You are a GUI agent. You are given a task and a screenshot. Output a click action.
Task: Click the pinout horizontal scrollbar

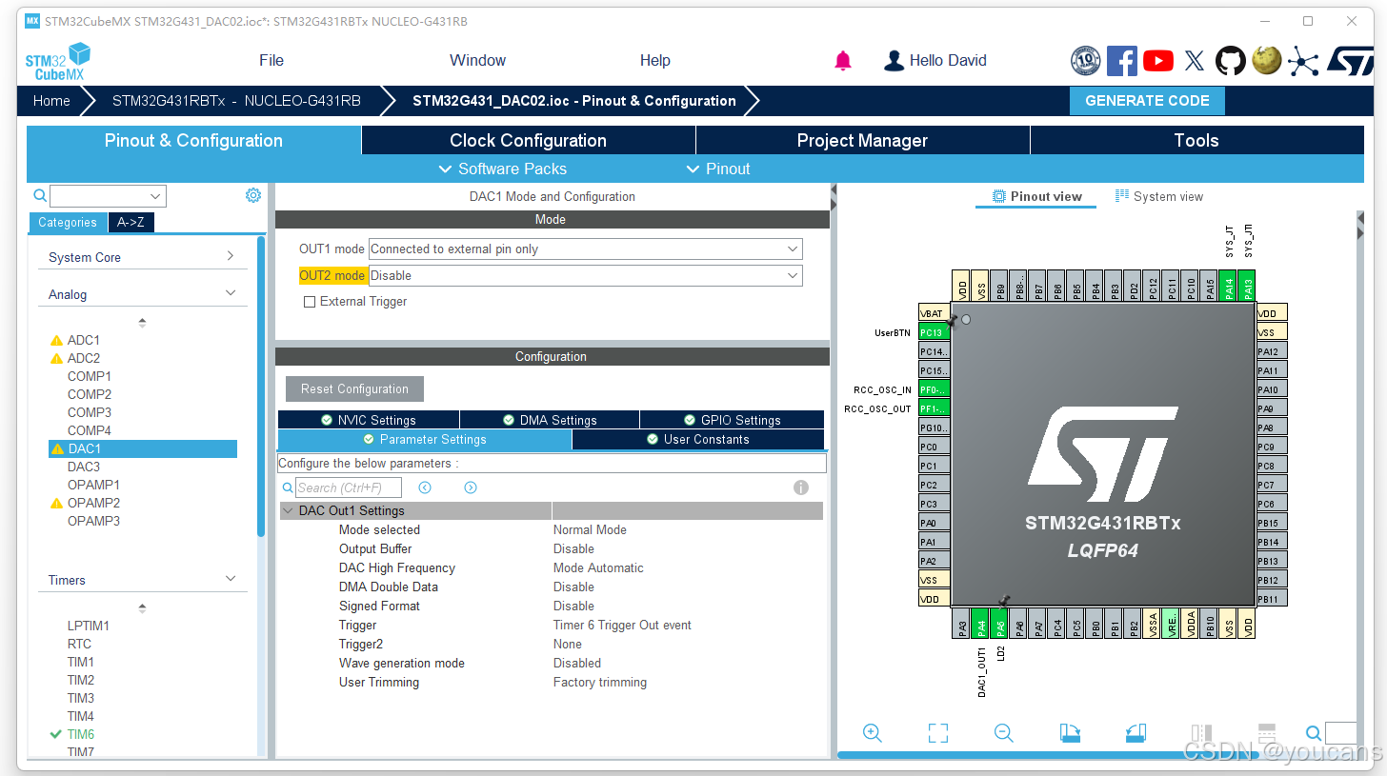[x=1048, y=755]
